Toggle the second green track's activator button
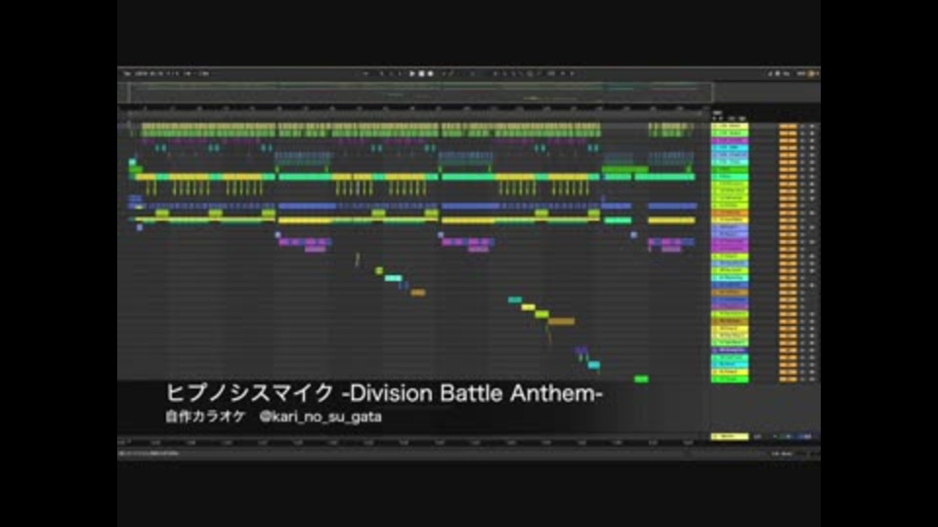The height and width of the screenshot is (527, 938). pos(788,134)
